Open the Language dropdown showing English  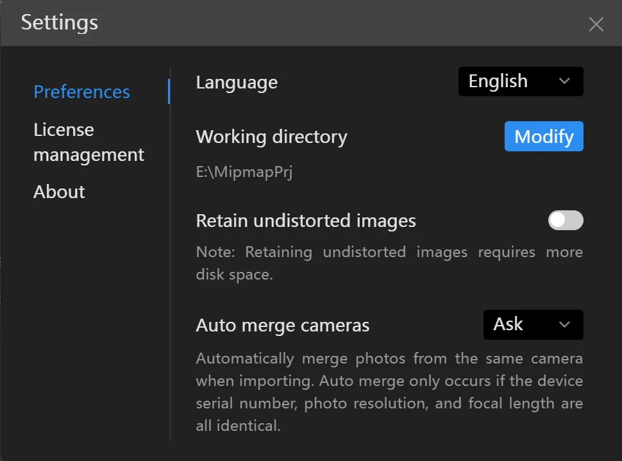tap(520, 81)
